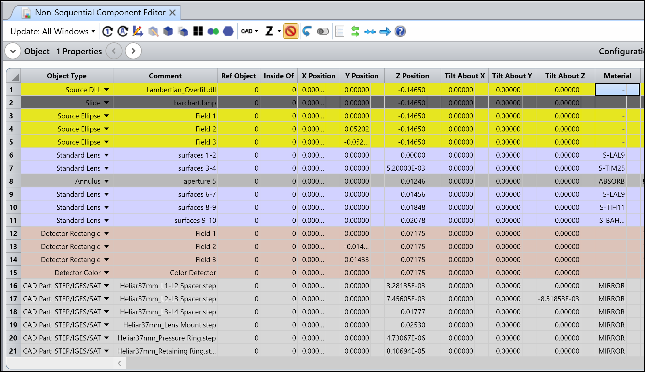Open the help question mark icon
The height and width of the screenshot is (372, 645).
(x=400, y=32)
